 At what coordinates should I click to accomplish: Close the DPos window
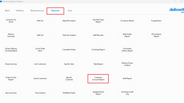click(x=181, y=1)
